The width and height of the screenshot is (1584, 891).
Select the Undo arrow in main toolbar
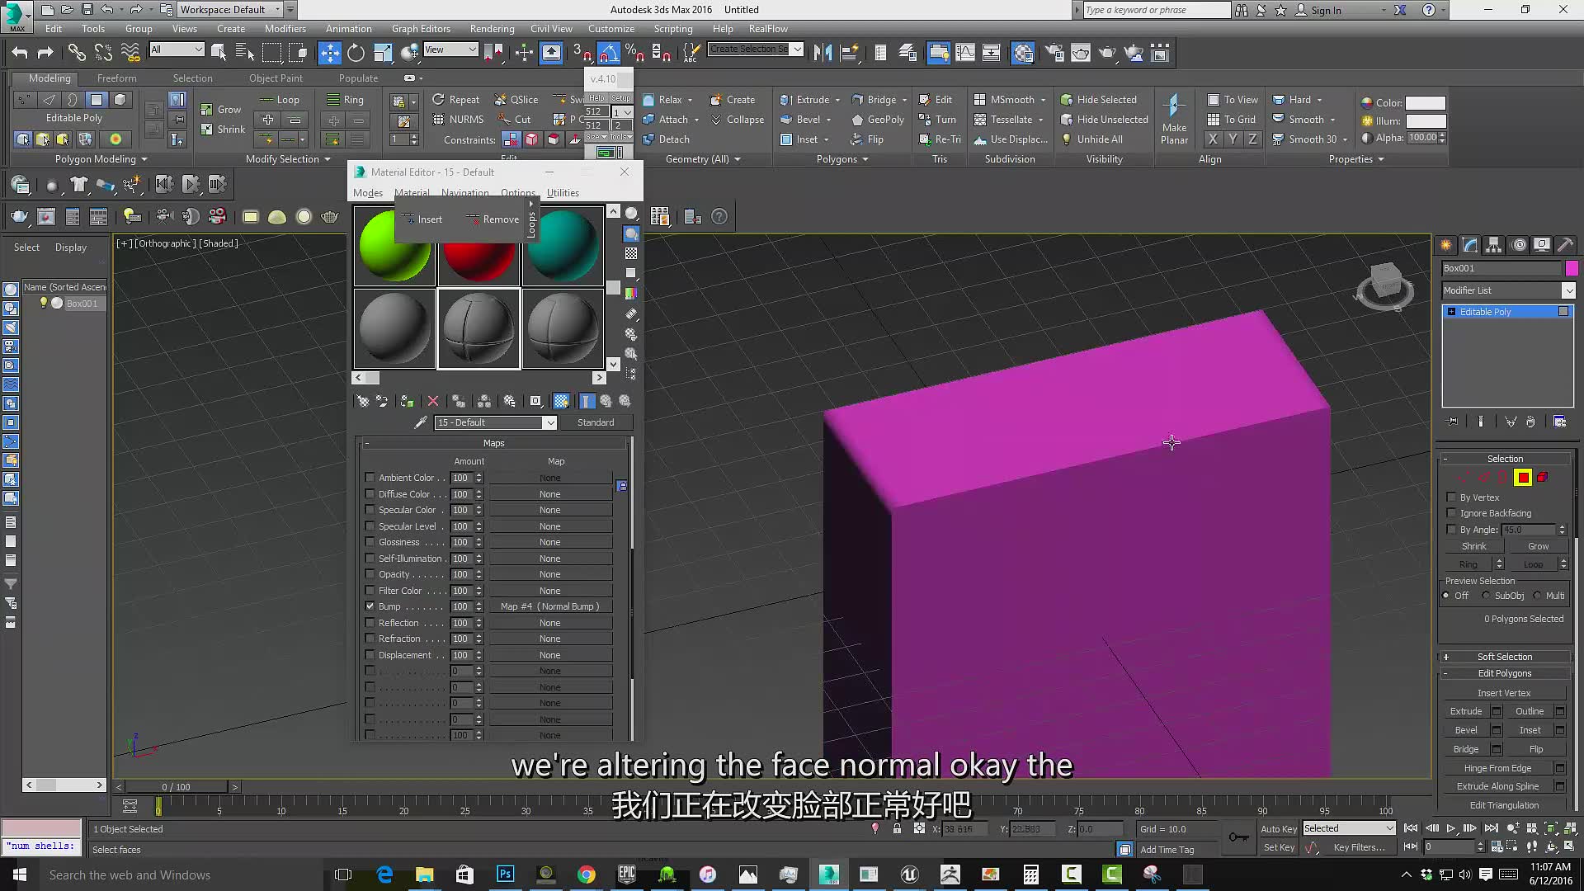20,53
